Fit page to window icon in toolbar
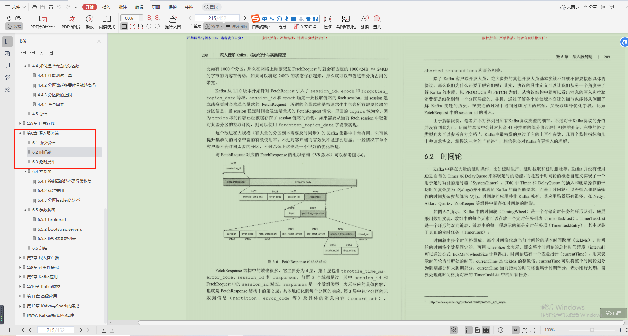Screen dimensions: 628x336 tap(132, 26)
